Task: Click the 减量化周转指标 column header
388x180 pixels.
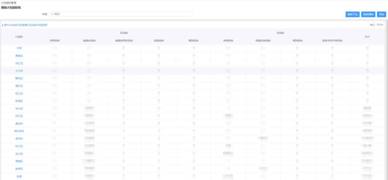Action: (124, 40)
